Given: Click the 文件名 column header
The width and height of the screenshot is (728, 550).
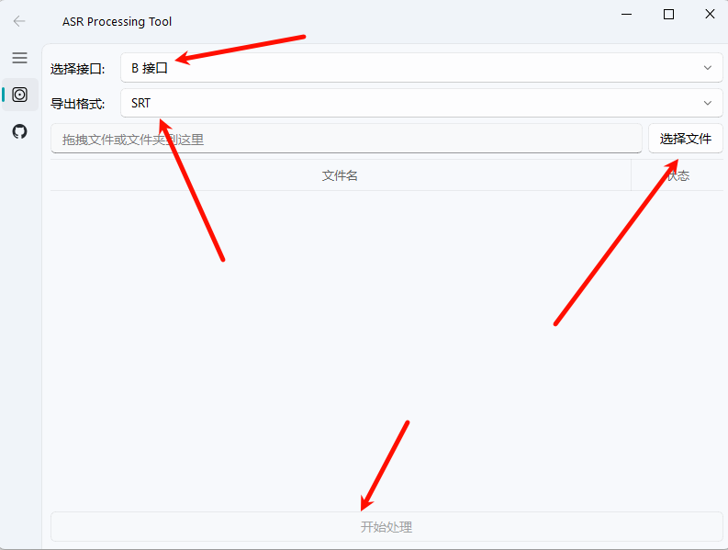Looking at the screenshot, I should (340, 175).
